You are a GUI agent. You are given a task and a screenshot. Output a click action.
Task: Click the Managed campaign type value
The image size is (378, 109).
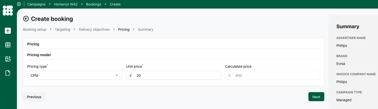(344, 100)
